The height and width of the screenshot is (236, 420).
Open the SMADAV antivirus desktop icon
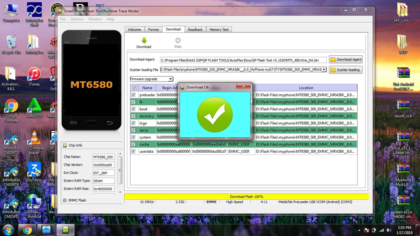(x=34, y=108)
